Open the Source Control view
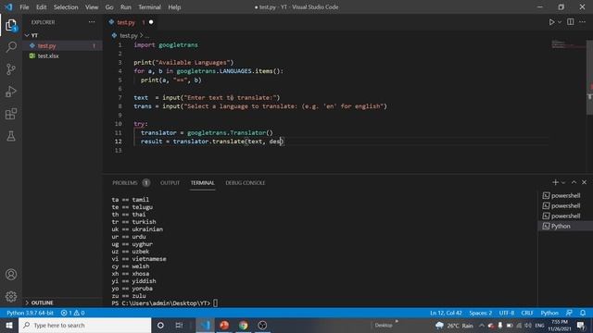The image size is (593, 333). coord(11,69)
